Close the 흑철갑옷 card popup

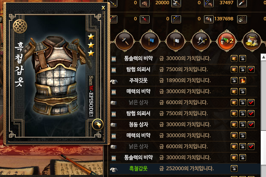click(103, 8)
